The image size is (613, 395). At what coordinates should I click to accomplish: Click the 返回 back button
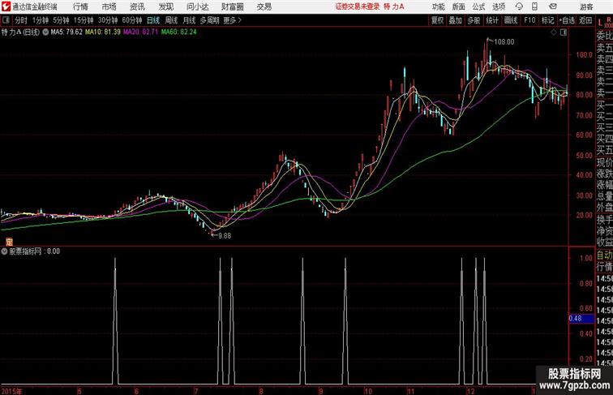(x=585, y=20)
